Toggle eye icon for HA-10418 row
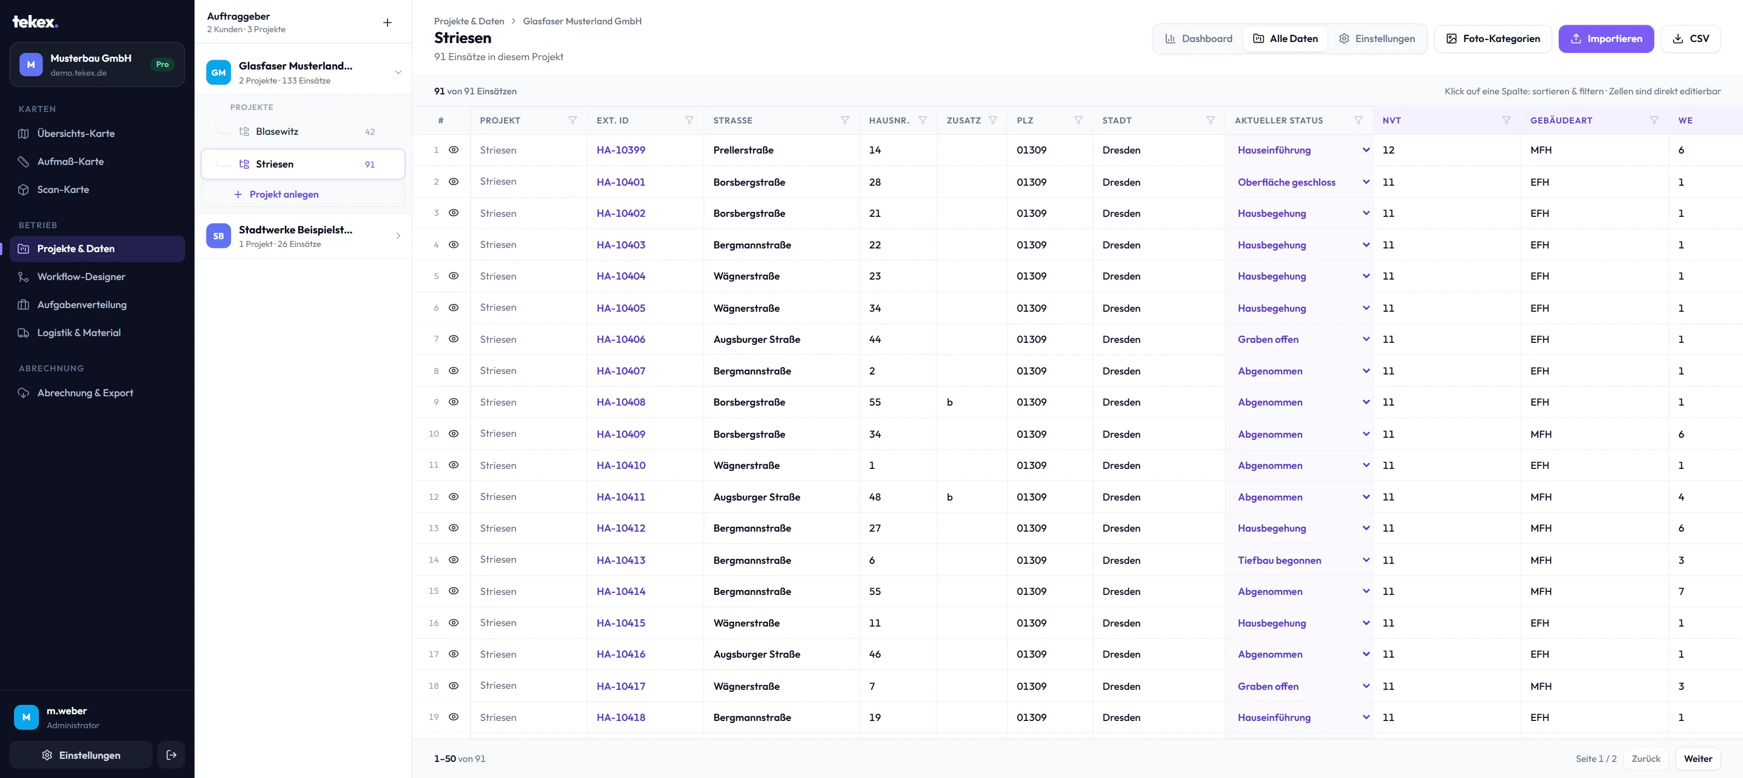1743x778 pixels. [453, 717]
